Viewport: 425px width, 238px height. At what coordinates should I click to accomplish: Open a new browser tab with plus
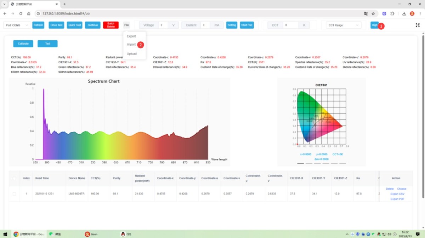coord(64,4)
